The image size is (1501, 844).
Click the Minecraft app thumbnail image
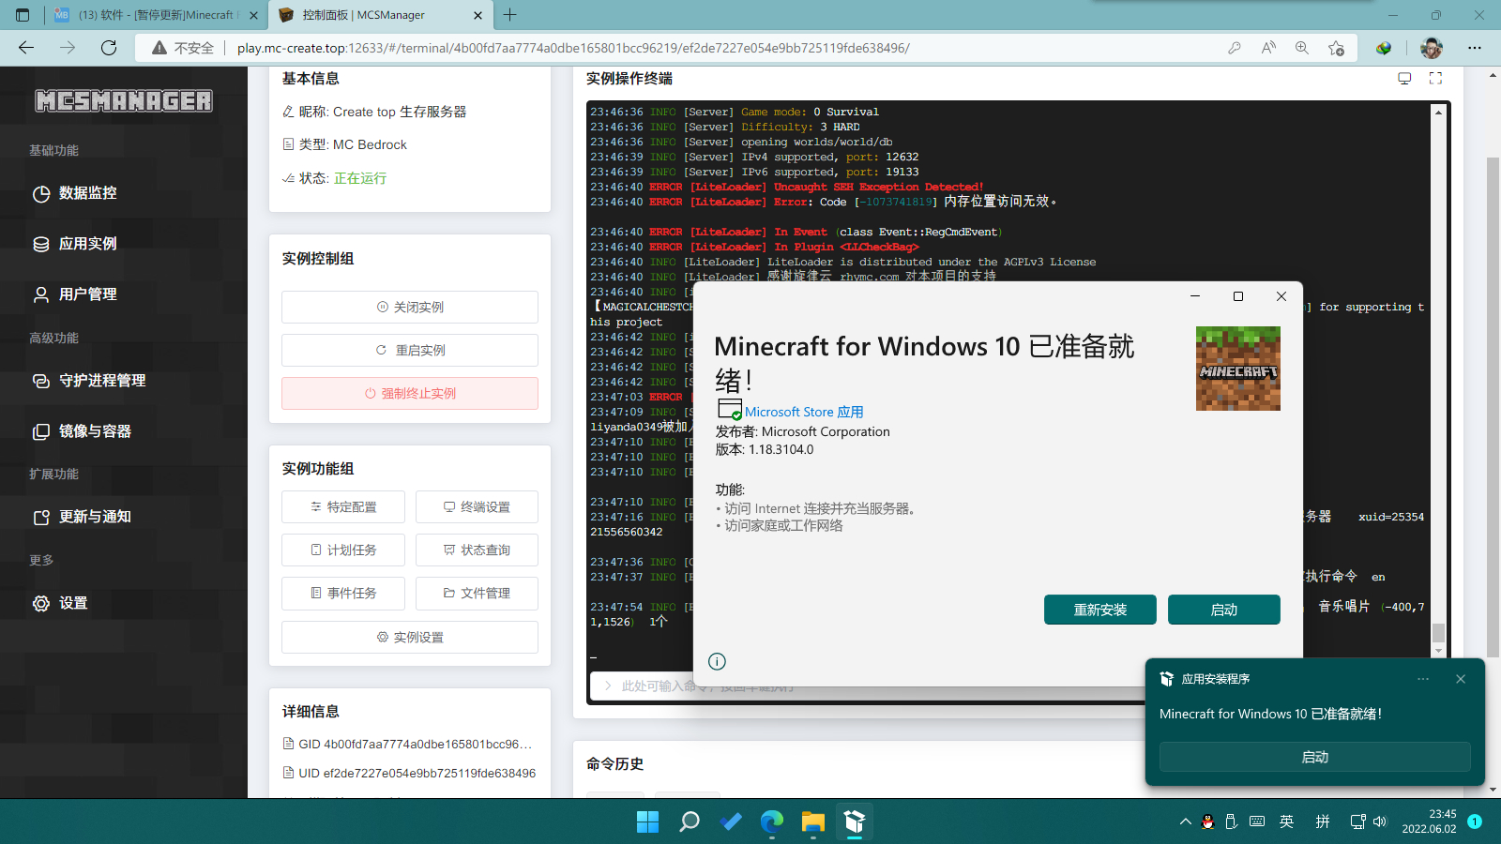[1238, 369]
